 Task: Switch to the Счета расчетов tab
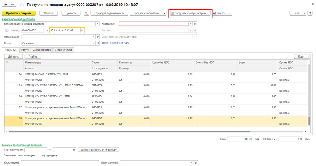click(42, 50)
